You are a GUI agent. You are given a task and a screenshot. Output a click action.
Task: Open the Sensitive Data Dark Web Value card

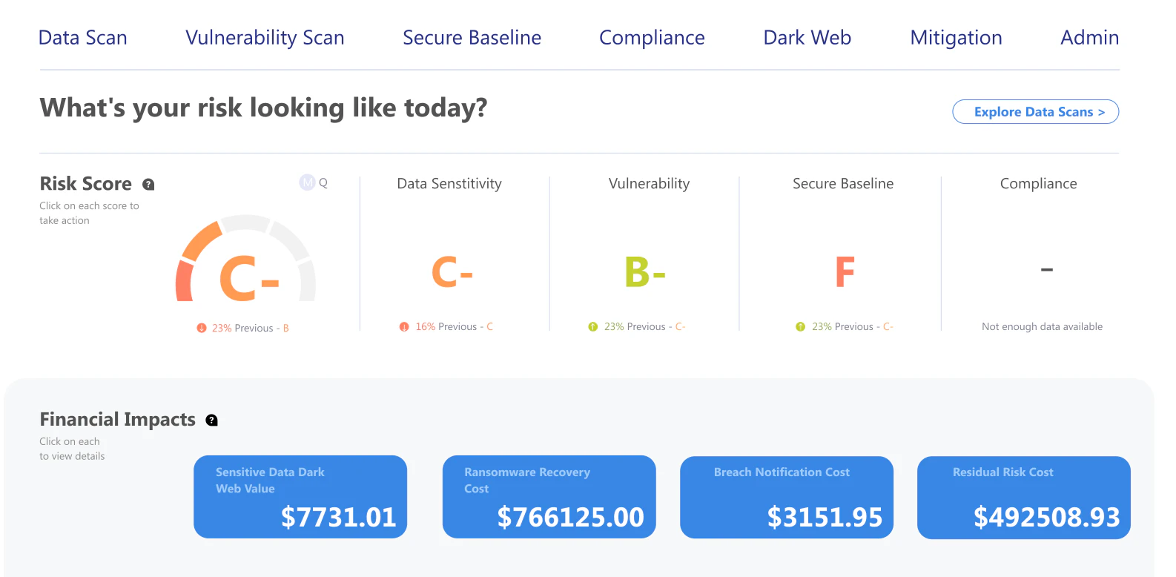click(x=300, y=497)
